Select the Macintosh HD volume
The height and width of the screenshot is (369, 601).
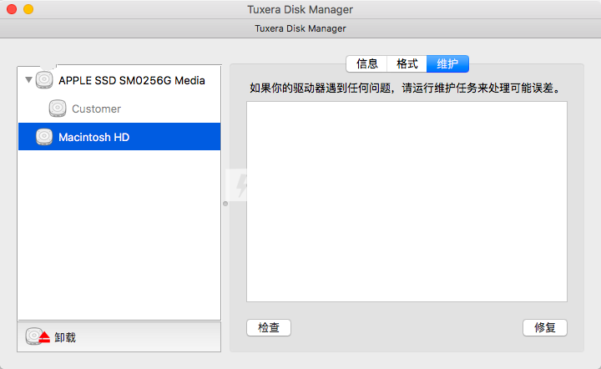119,136
